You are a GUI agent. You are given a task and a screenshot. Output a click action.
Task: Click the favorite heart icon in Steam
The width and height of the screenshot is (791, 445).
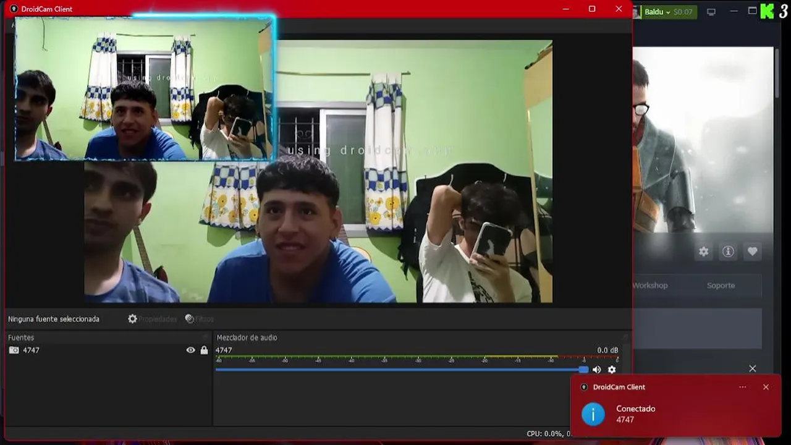(752, 252)
